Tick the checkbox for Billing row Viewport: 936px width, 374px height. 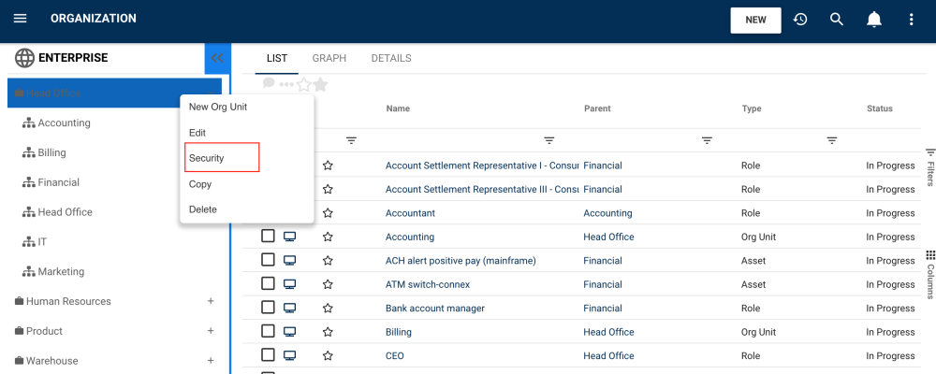268,332
